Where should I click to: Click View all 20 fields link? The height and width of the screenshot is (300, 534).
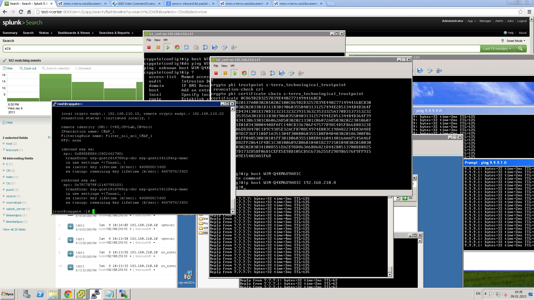(x=14, y=229)
